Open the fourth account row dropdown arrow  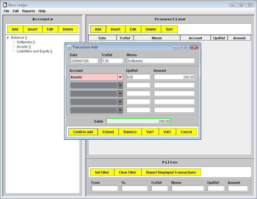[120, 102]
